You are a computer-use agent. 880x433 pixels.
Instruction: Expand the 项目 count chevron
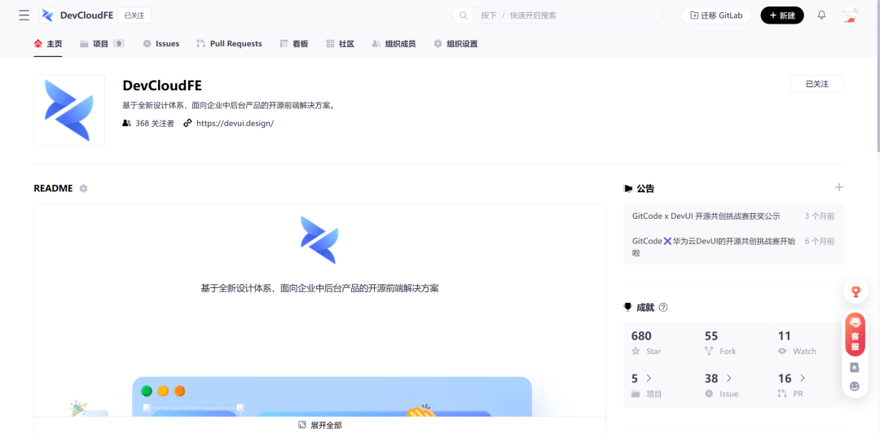(x=649, y=378)
